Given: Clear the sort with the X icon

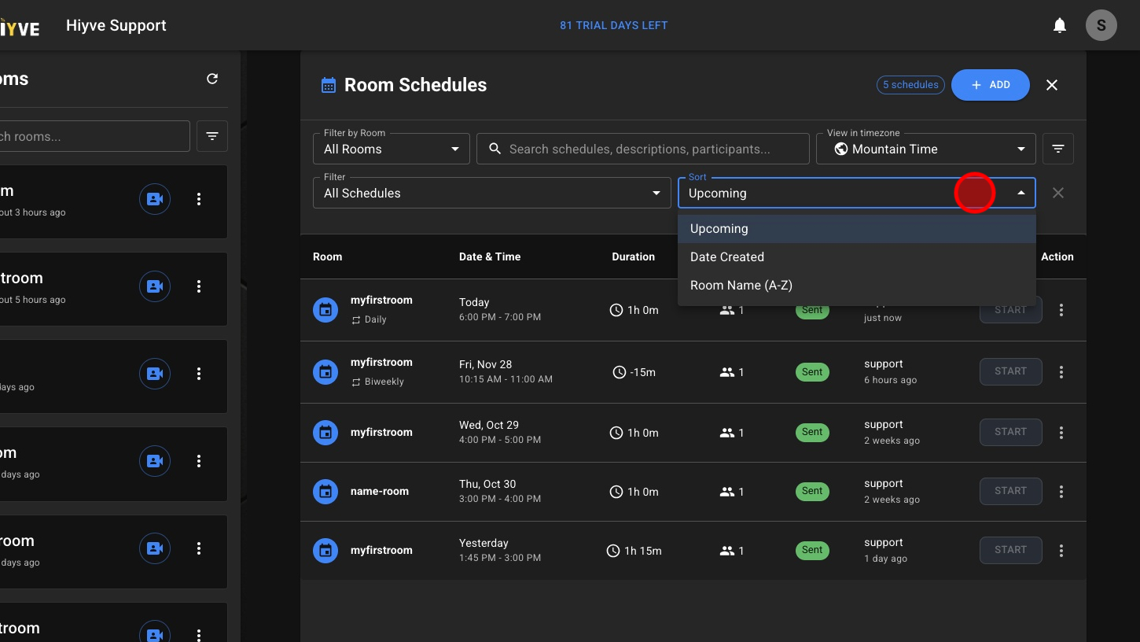Looking at the screenshot, I should [1057, 193].
